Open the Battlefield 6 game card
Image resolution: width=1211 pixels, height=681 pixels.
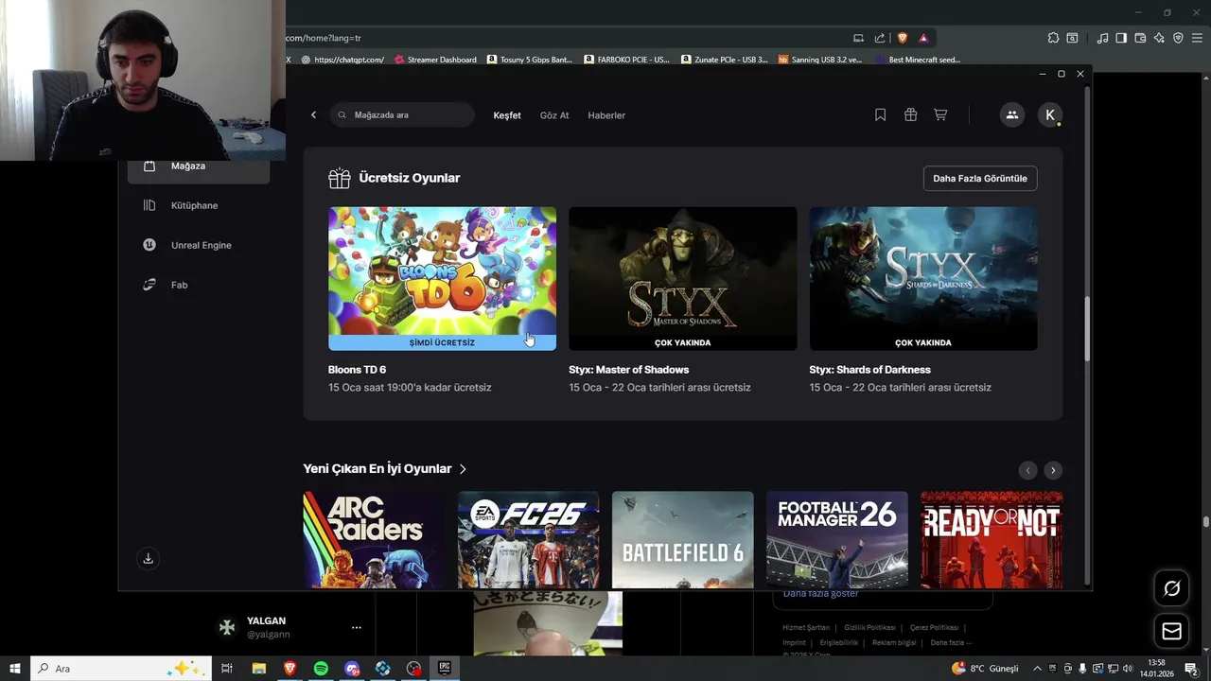[682, 540]
